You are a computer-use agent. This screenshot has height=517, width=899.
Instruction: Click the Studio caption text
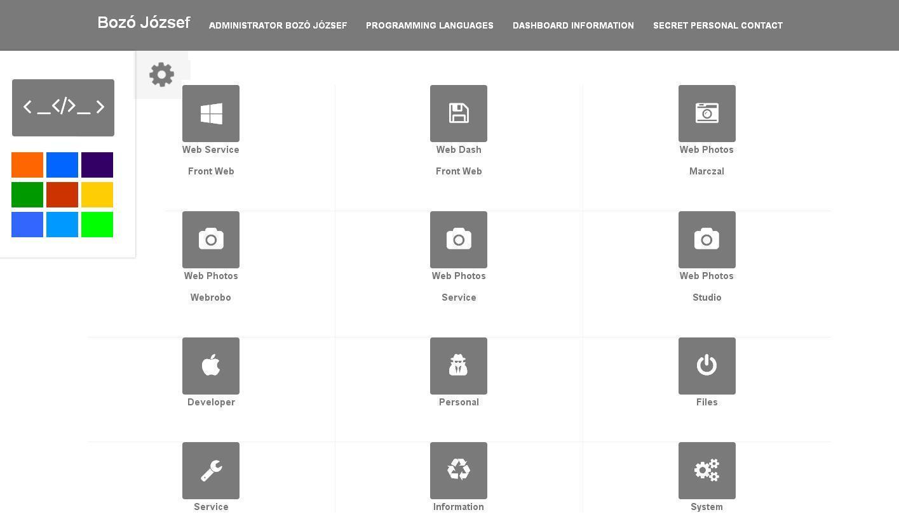(706, 298)
